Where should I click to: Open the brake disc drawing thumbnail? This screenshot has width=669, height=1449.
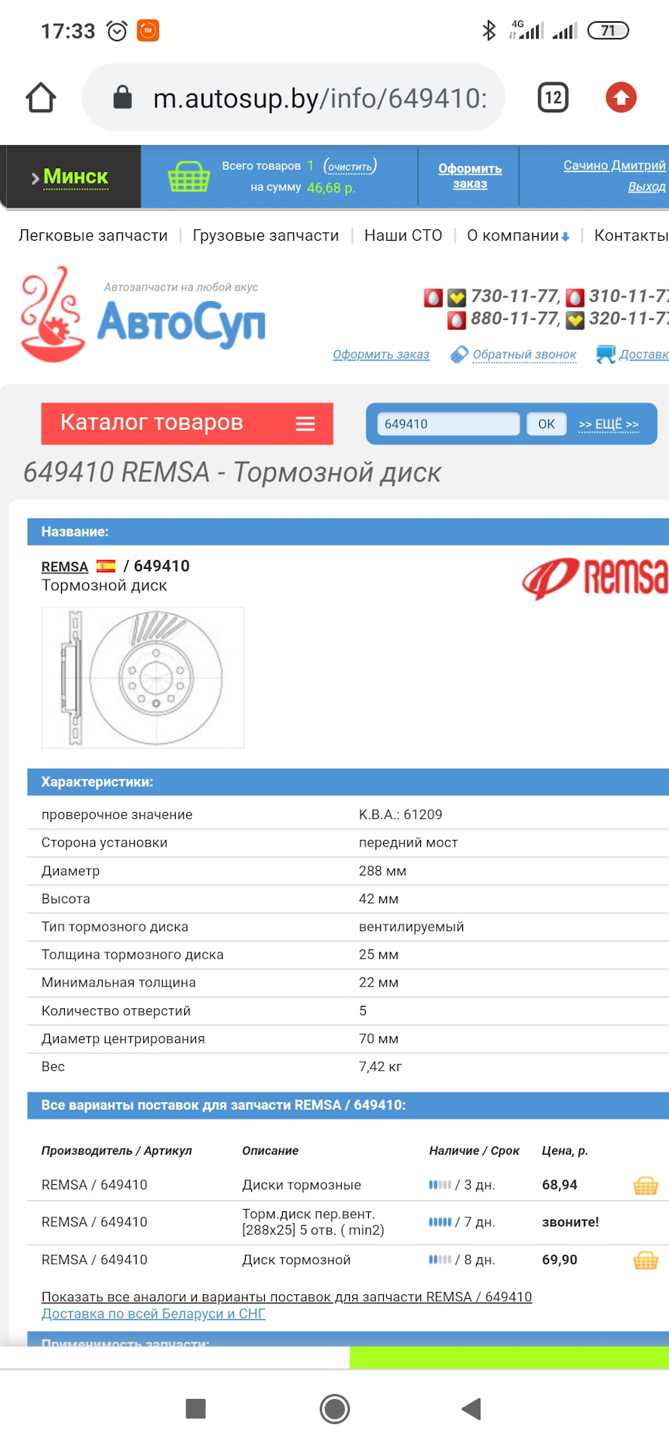click(x=143, y=678)
